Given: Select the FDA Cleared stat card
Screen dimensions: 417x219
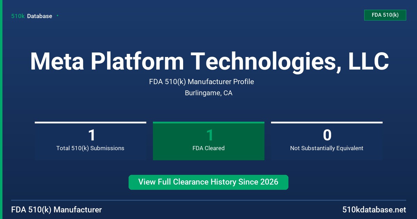Looking at the screenshot, I should point(208,141).
